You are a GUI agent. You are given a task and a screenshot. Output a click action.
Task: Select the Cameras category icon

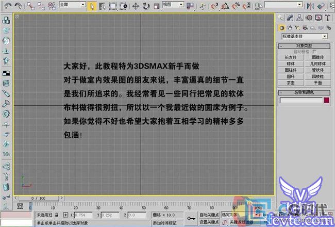(305, 27)
